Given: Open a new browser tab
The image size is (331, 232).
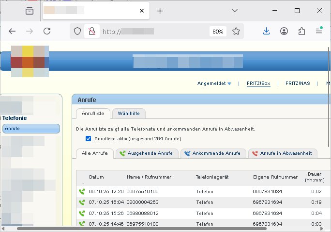Looking at the screenshot, I should point(160,11).
